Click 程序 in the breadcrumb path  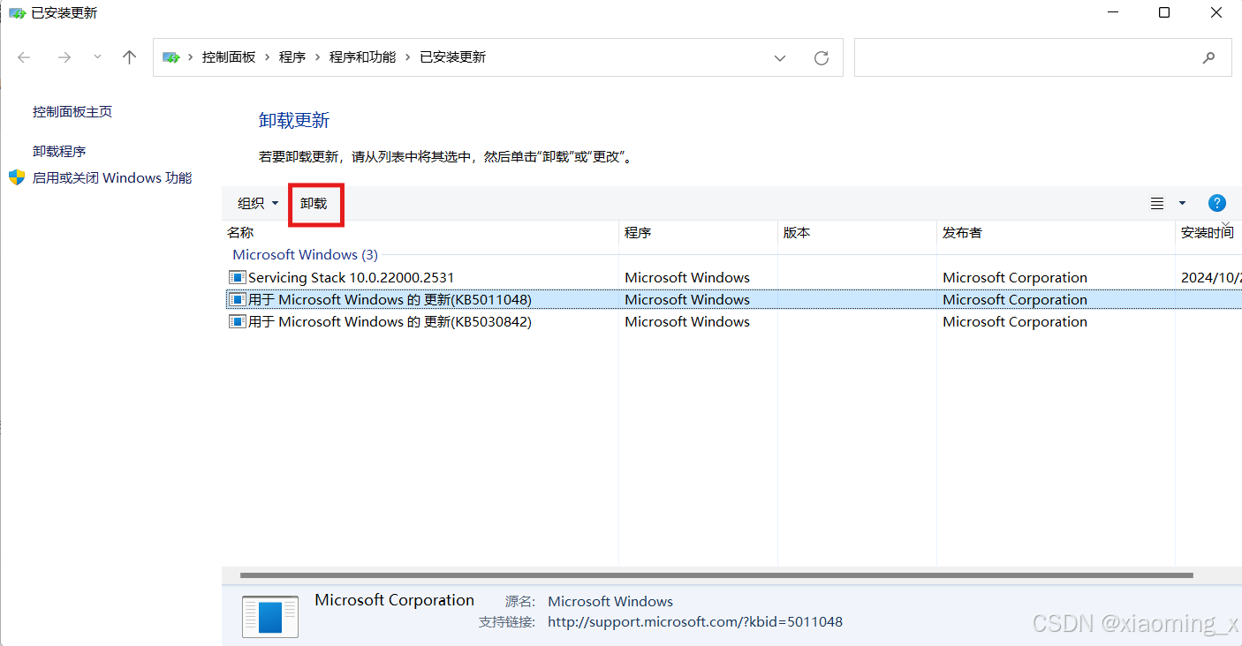pos(292,57)
